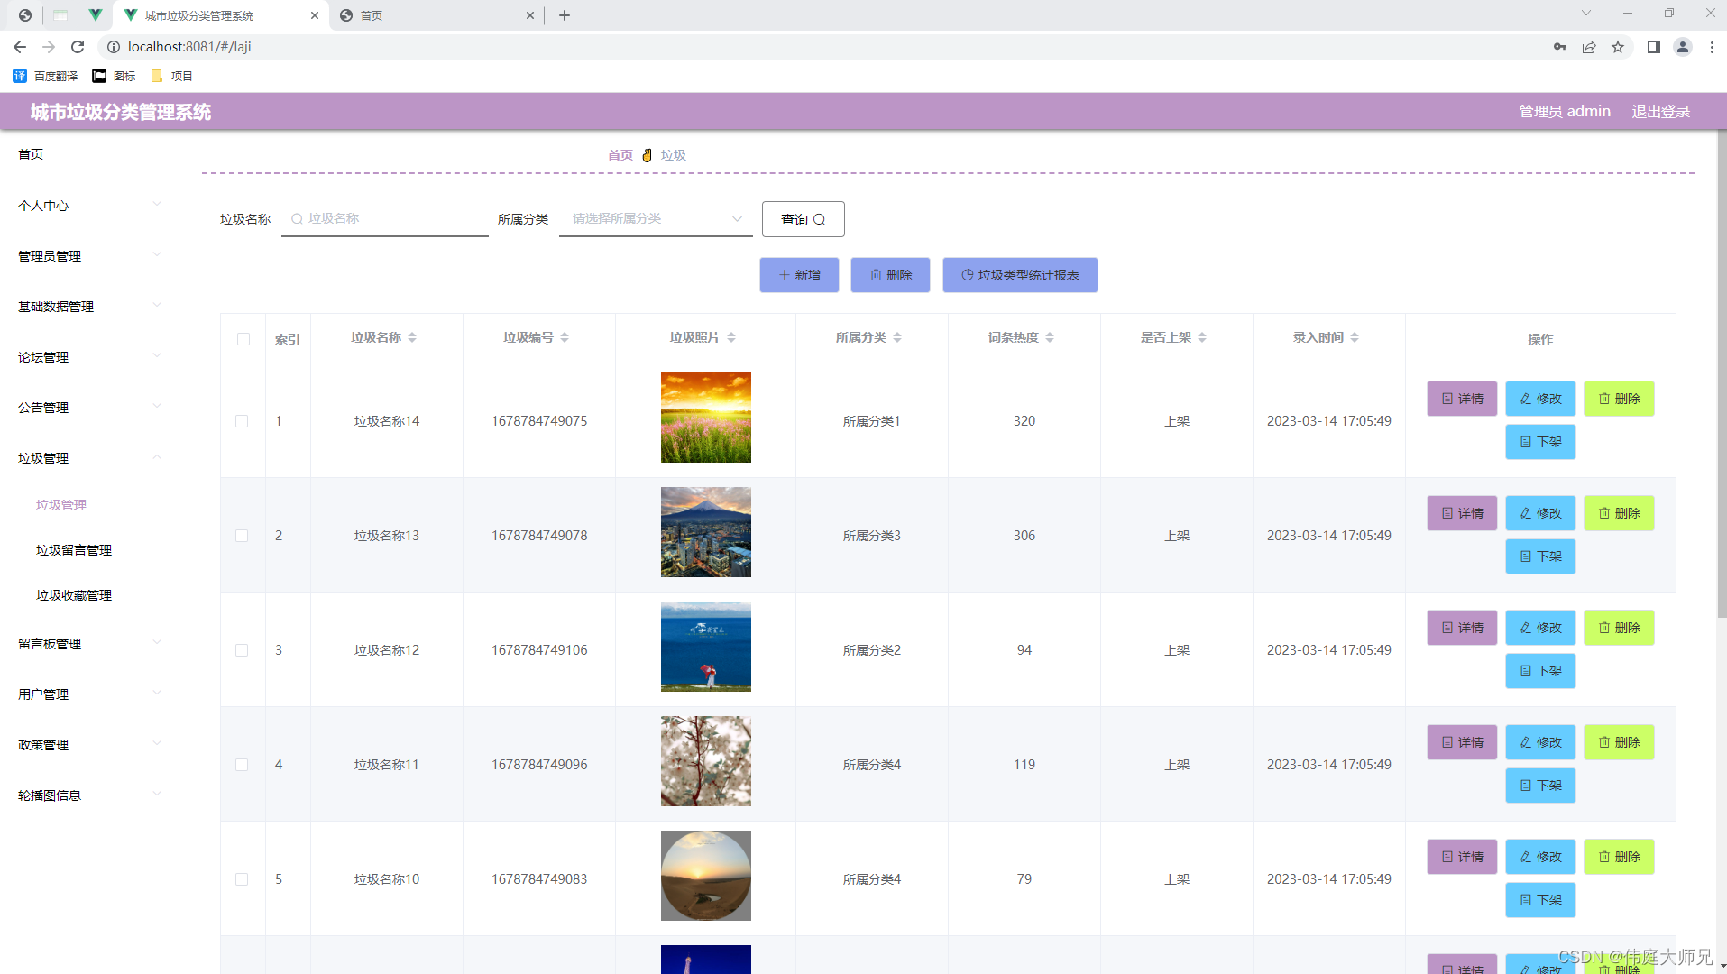Viewport: 1727px width, 974px height.
Task: Switch to the 首页 browser tab
Action: coord(436,15)
